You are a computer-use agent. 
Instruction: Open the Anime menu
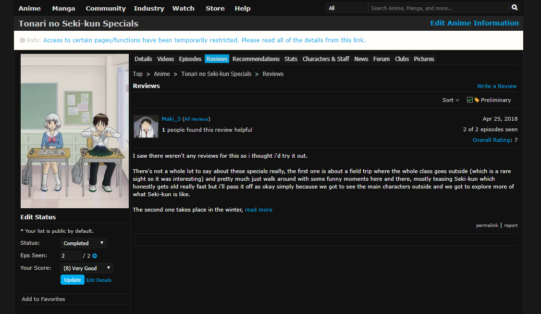[29, 8]
